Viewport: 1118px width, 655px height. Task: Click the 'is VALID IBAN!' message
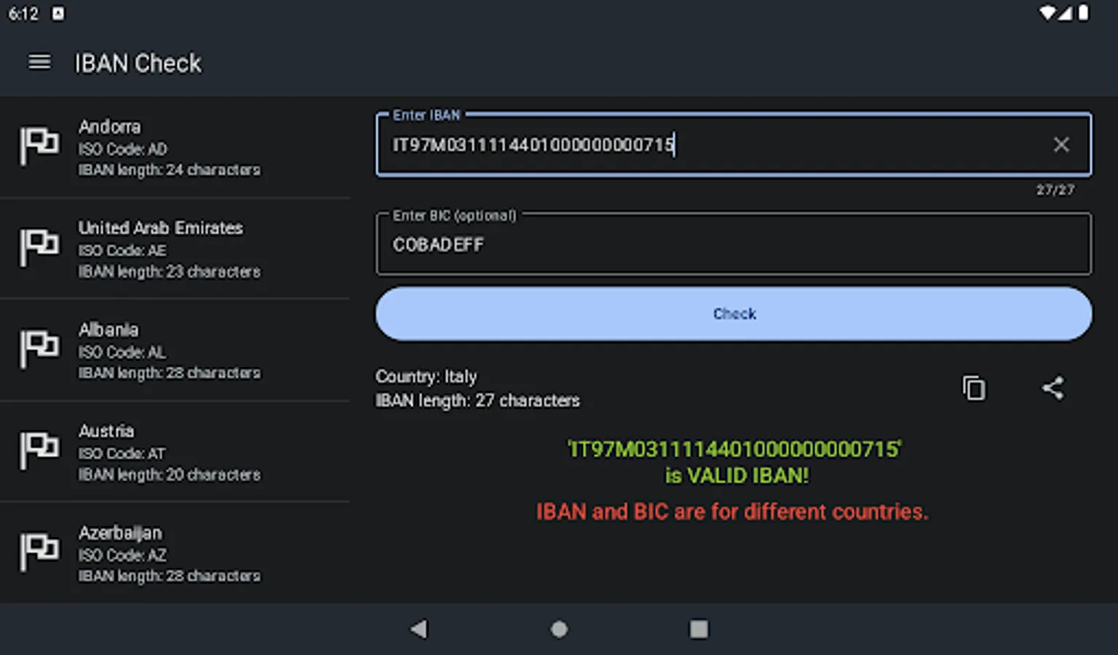(x=737, y=475)
